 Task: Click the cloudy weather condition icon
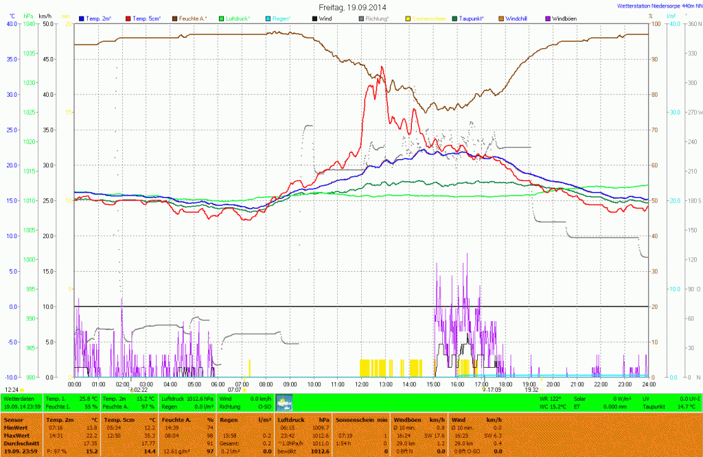click(x=284, y=403)
